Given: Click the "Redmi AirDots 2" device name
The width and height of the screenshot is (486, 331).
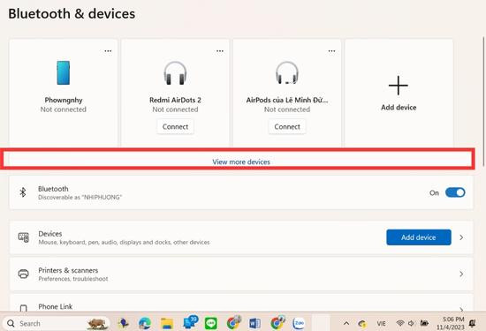Looking at the screenshot, I should tap(175, 100).
